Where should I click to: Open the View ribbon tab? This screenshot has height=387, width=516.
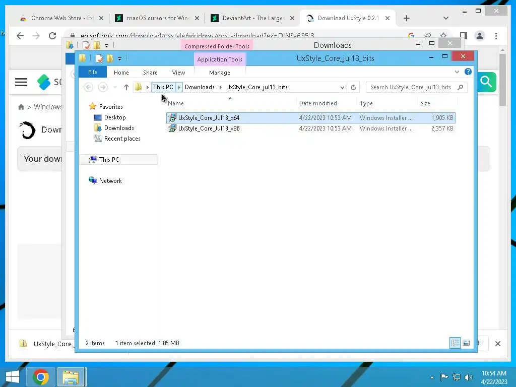[178, 73]
